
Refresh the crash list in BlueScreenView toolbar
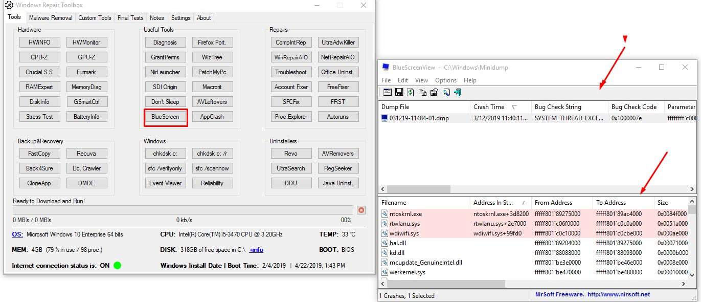(411, 92)
